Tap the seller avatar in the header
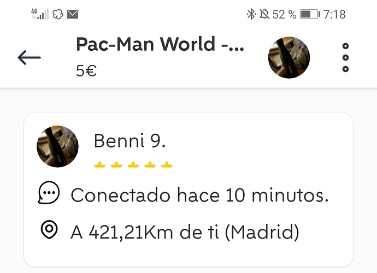This screenshot has width=377, height=273. point(288,58)
